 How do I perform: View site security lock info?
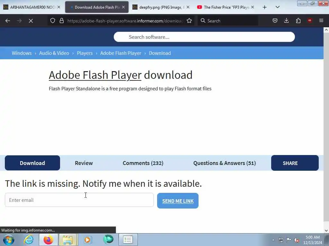61,21
